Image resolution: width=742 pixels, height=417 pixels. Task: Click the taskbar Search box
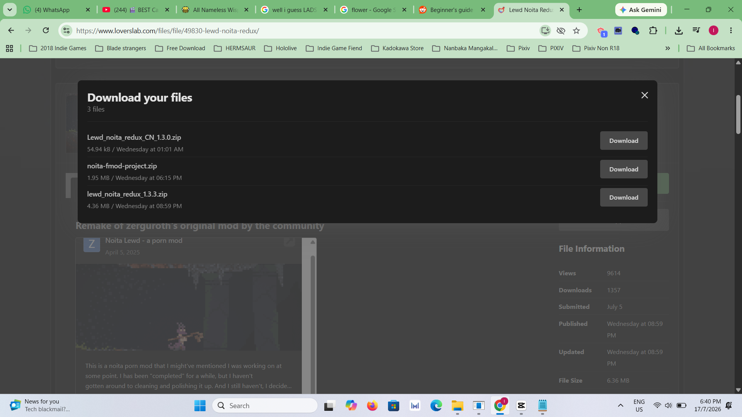point(265,405)
